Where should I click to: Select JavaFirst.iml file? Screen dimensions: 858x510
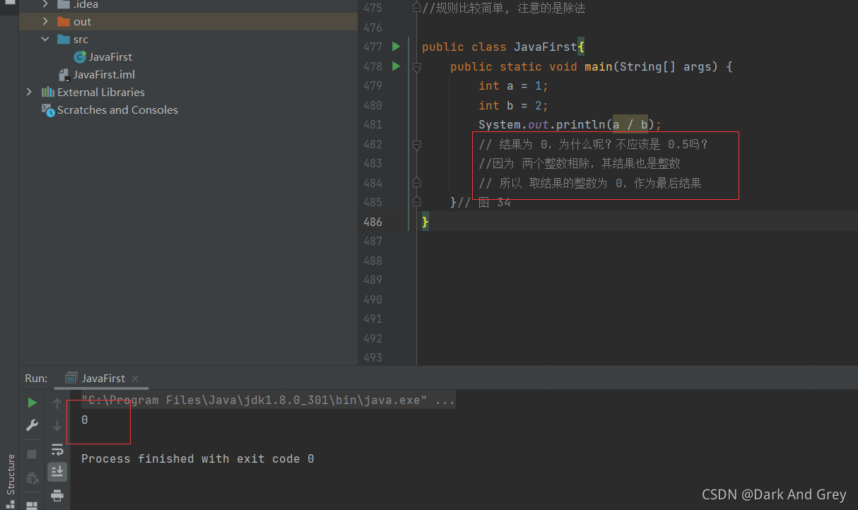[104, 75]
